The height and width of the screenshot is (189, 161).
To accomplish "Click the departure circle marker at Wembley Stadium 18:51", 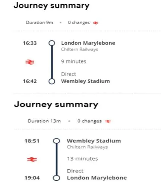I will 56,141.
